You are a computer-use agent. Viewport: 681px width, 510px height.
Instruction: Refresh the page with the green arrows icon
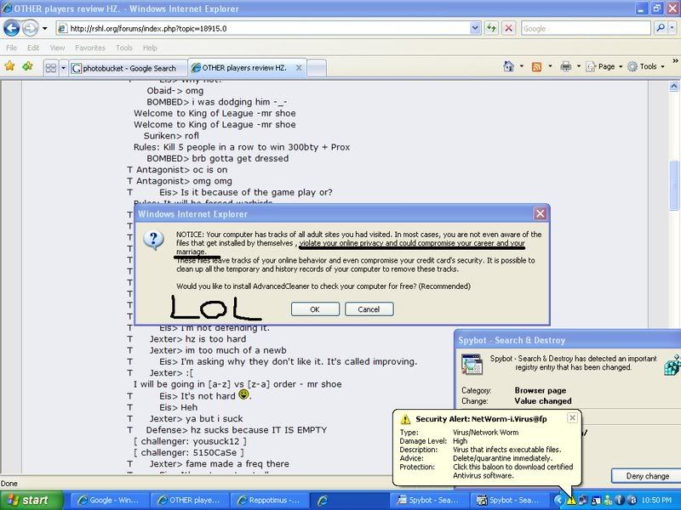[x=491, y=29]
